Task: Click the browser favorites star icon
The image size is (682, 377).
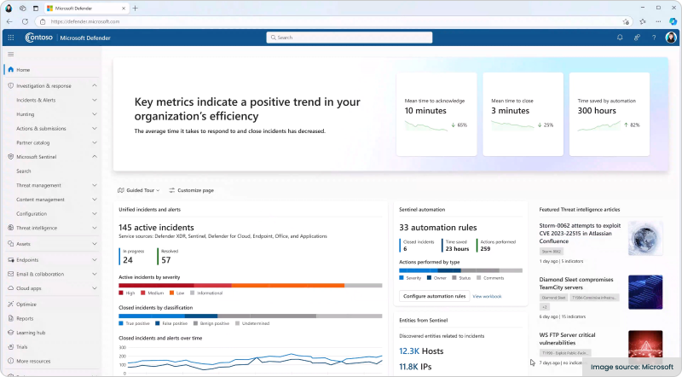Action: coord(643,21)
